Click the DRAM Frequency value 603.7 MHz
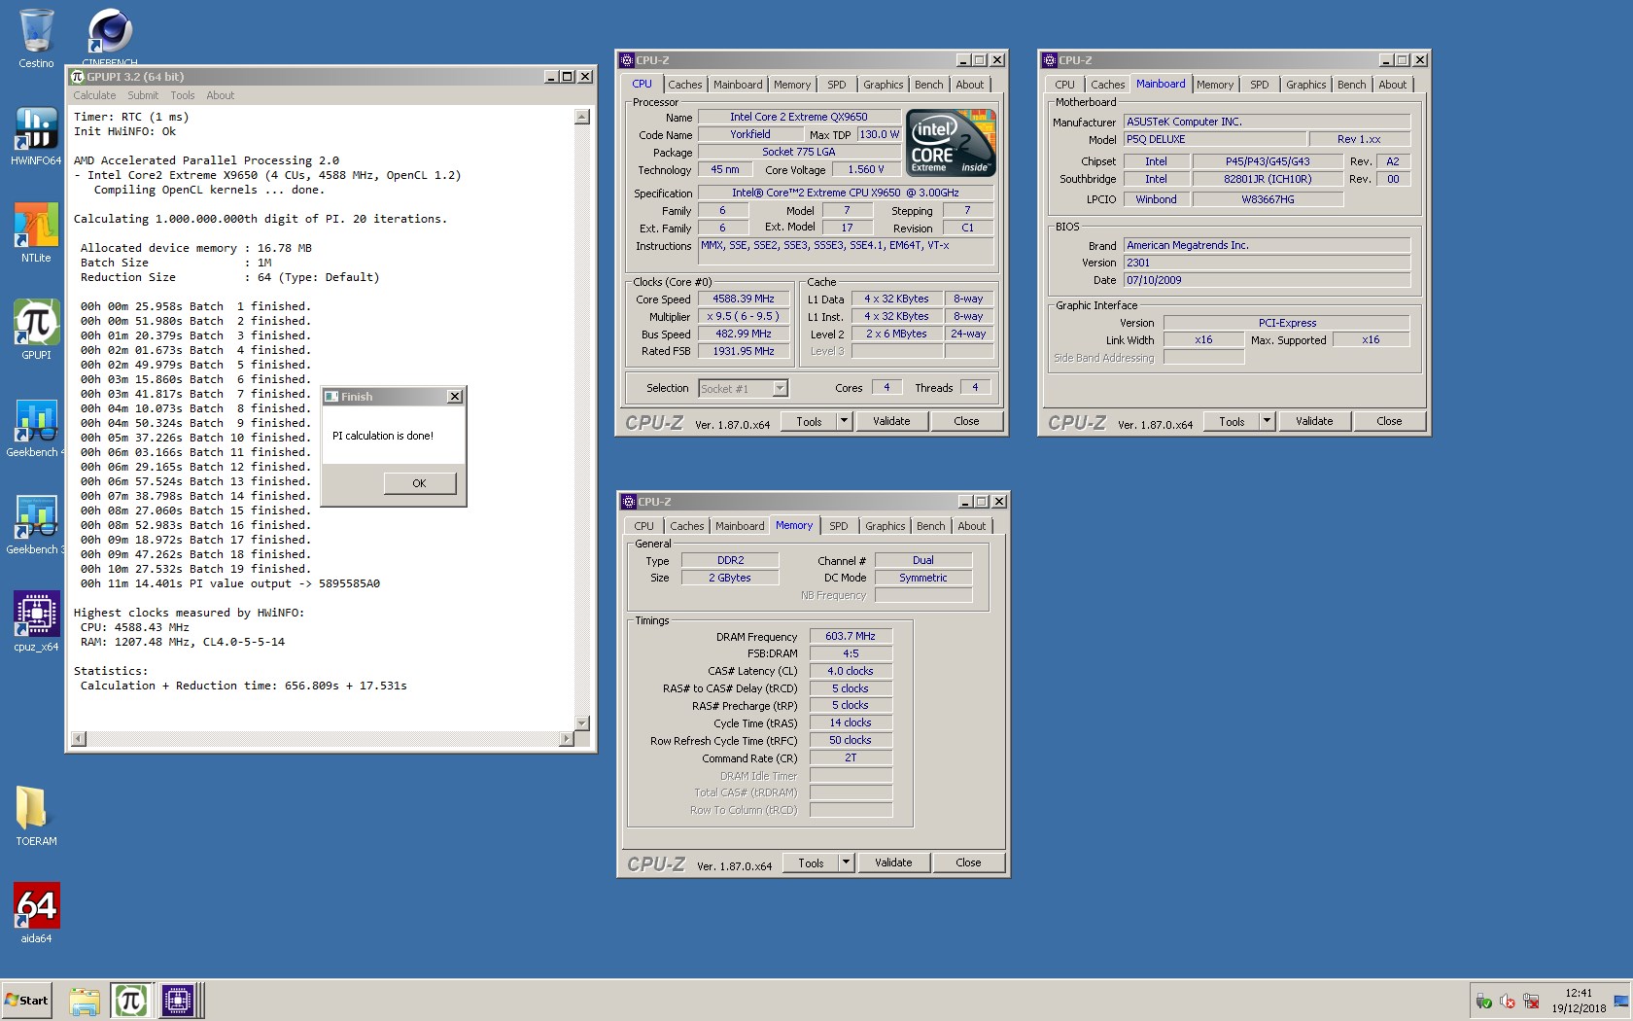1633x1021 pixels. click(x=851, y=636)
